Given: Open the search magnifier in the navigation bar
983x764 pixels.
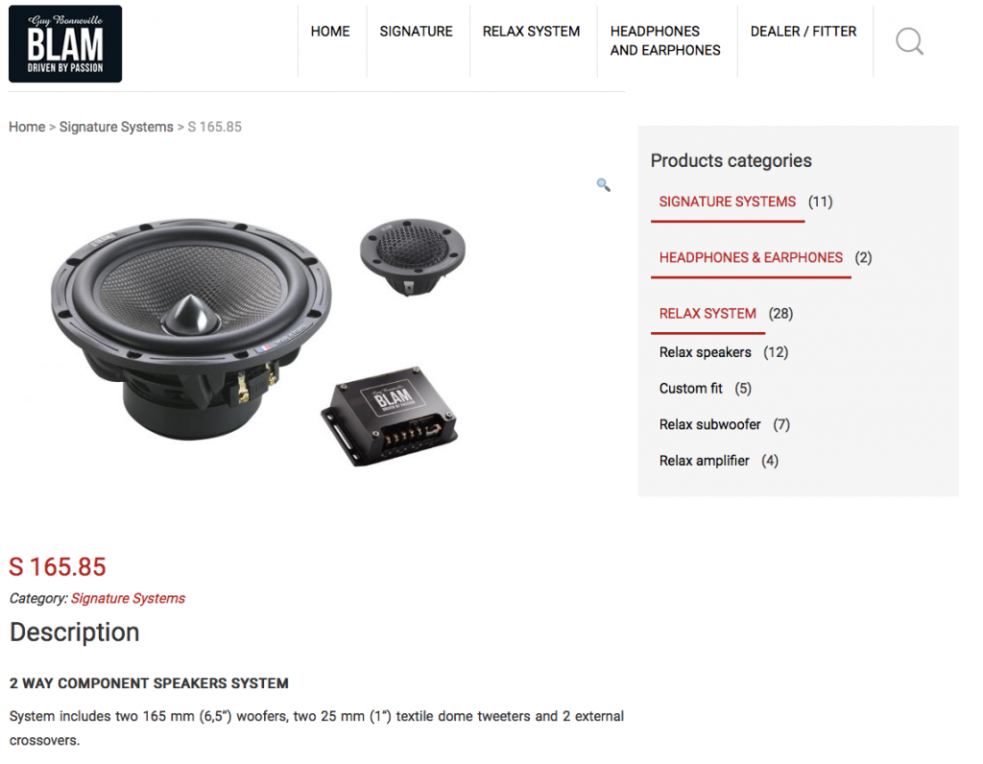Looking at the screenshot, I should pos(909,41).
